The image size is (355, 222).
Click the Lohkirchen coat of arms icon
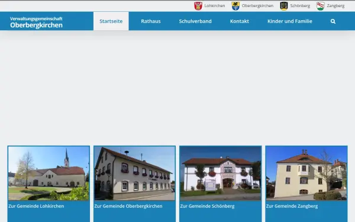click(198, 6)
